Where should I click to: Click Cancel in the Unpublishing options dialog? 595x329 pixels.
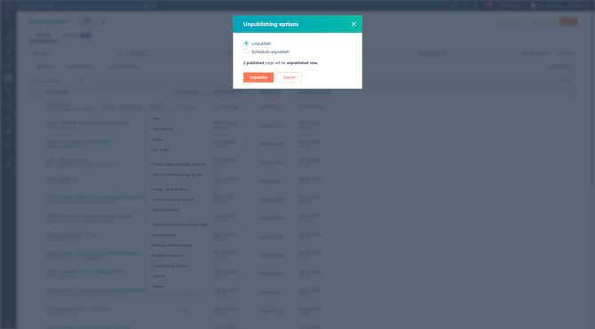(x=290, y=77)
